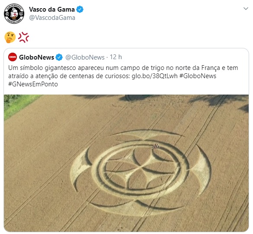Open the Vasco da Gama profile avatar
This screenshot has width=253, height=234.
[14, 13]
